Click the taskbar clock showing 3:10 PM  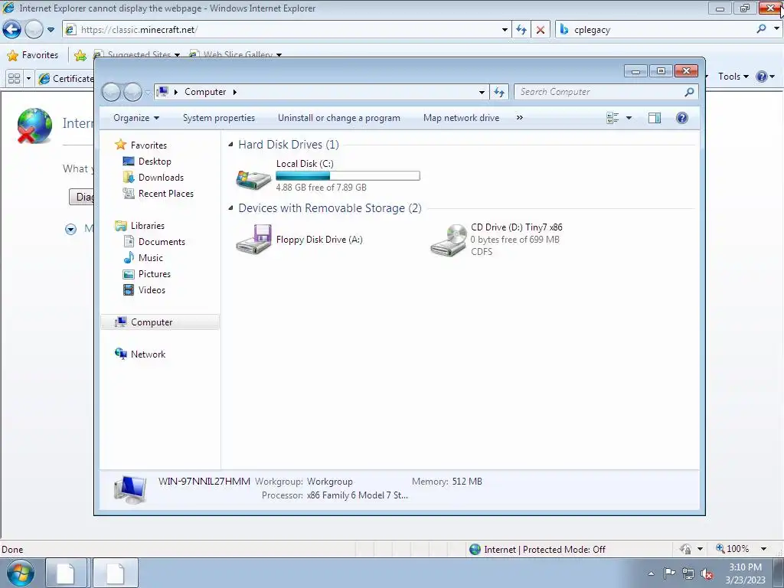745,573
